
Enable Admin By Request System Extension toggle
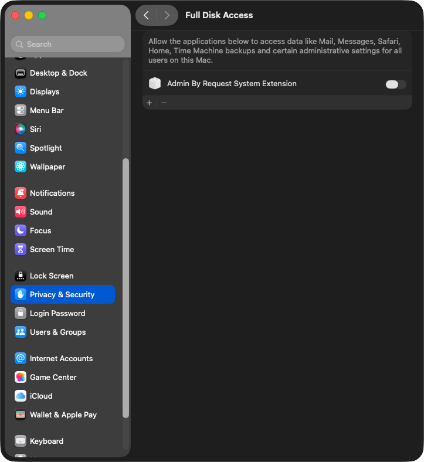click(395, 84)
